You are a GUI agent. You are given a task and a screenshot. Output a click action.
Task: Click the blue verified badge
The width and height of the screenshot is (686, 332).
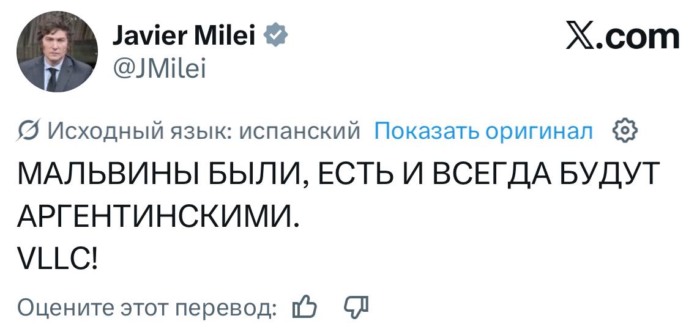[275, 37]
